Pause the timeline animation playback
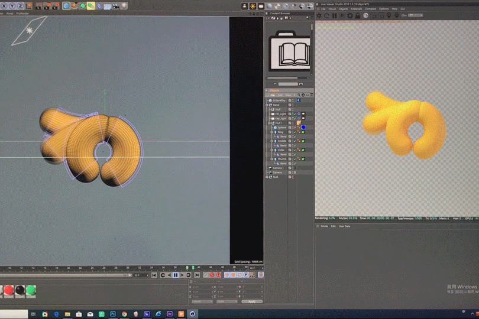The width and height of the screenshot is (479, 319). (176, 275)
